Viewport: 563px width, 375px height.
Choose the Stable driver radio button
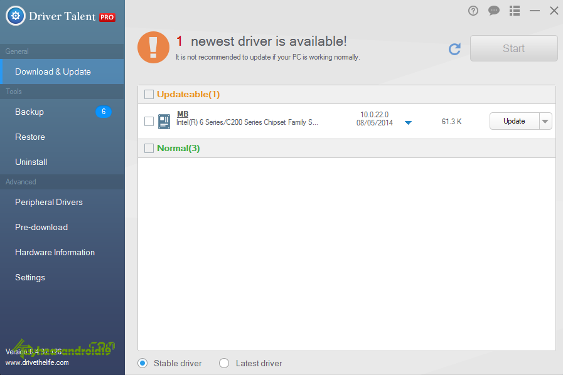point(142,363)
